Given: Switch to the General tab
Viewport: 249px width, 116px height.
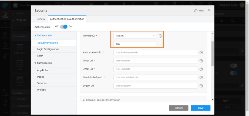Looking at the screenshot, I should click(x=41, y=19).
